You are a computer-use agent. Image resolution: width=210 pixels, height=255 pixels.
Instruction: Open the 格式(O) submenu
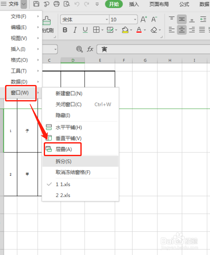(x=21, y=60)
